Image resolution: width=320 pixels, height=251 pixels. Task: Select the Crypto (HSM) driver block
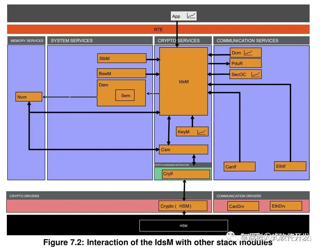coord(183,206)
